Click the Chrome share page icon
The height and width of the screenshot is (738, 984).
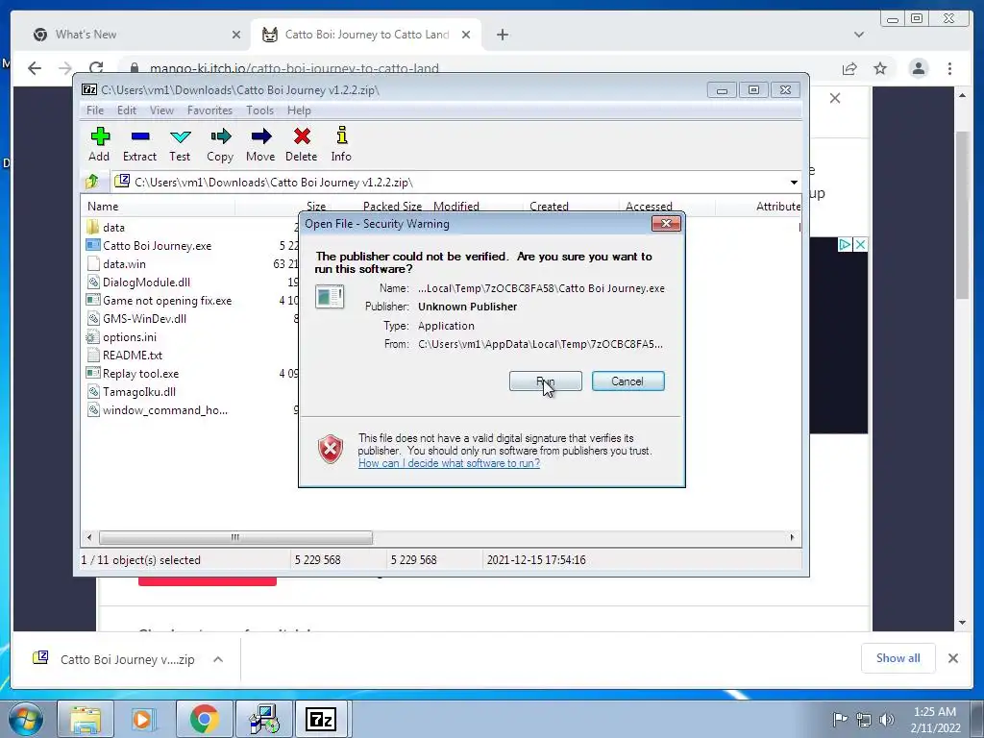(849, 68)
